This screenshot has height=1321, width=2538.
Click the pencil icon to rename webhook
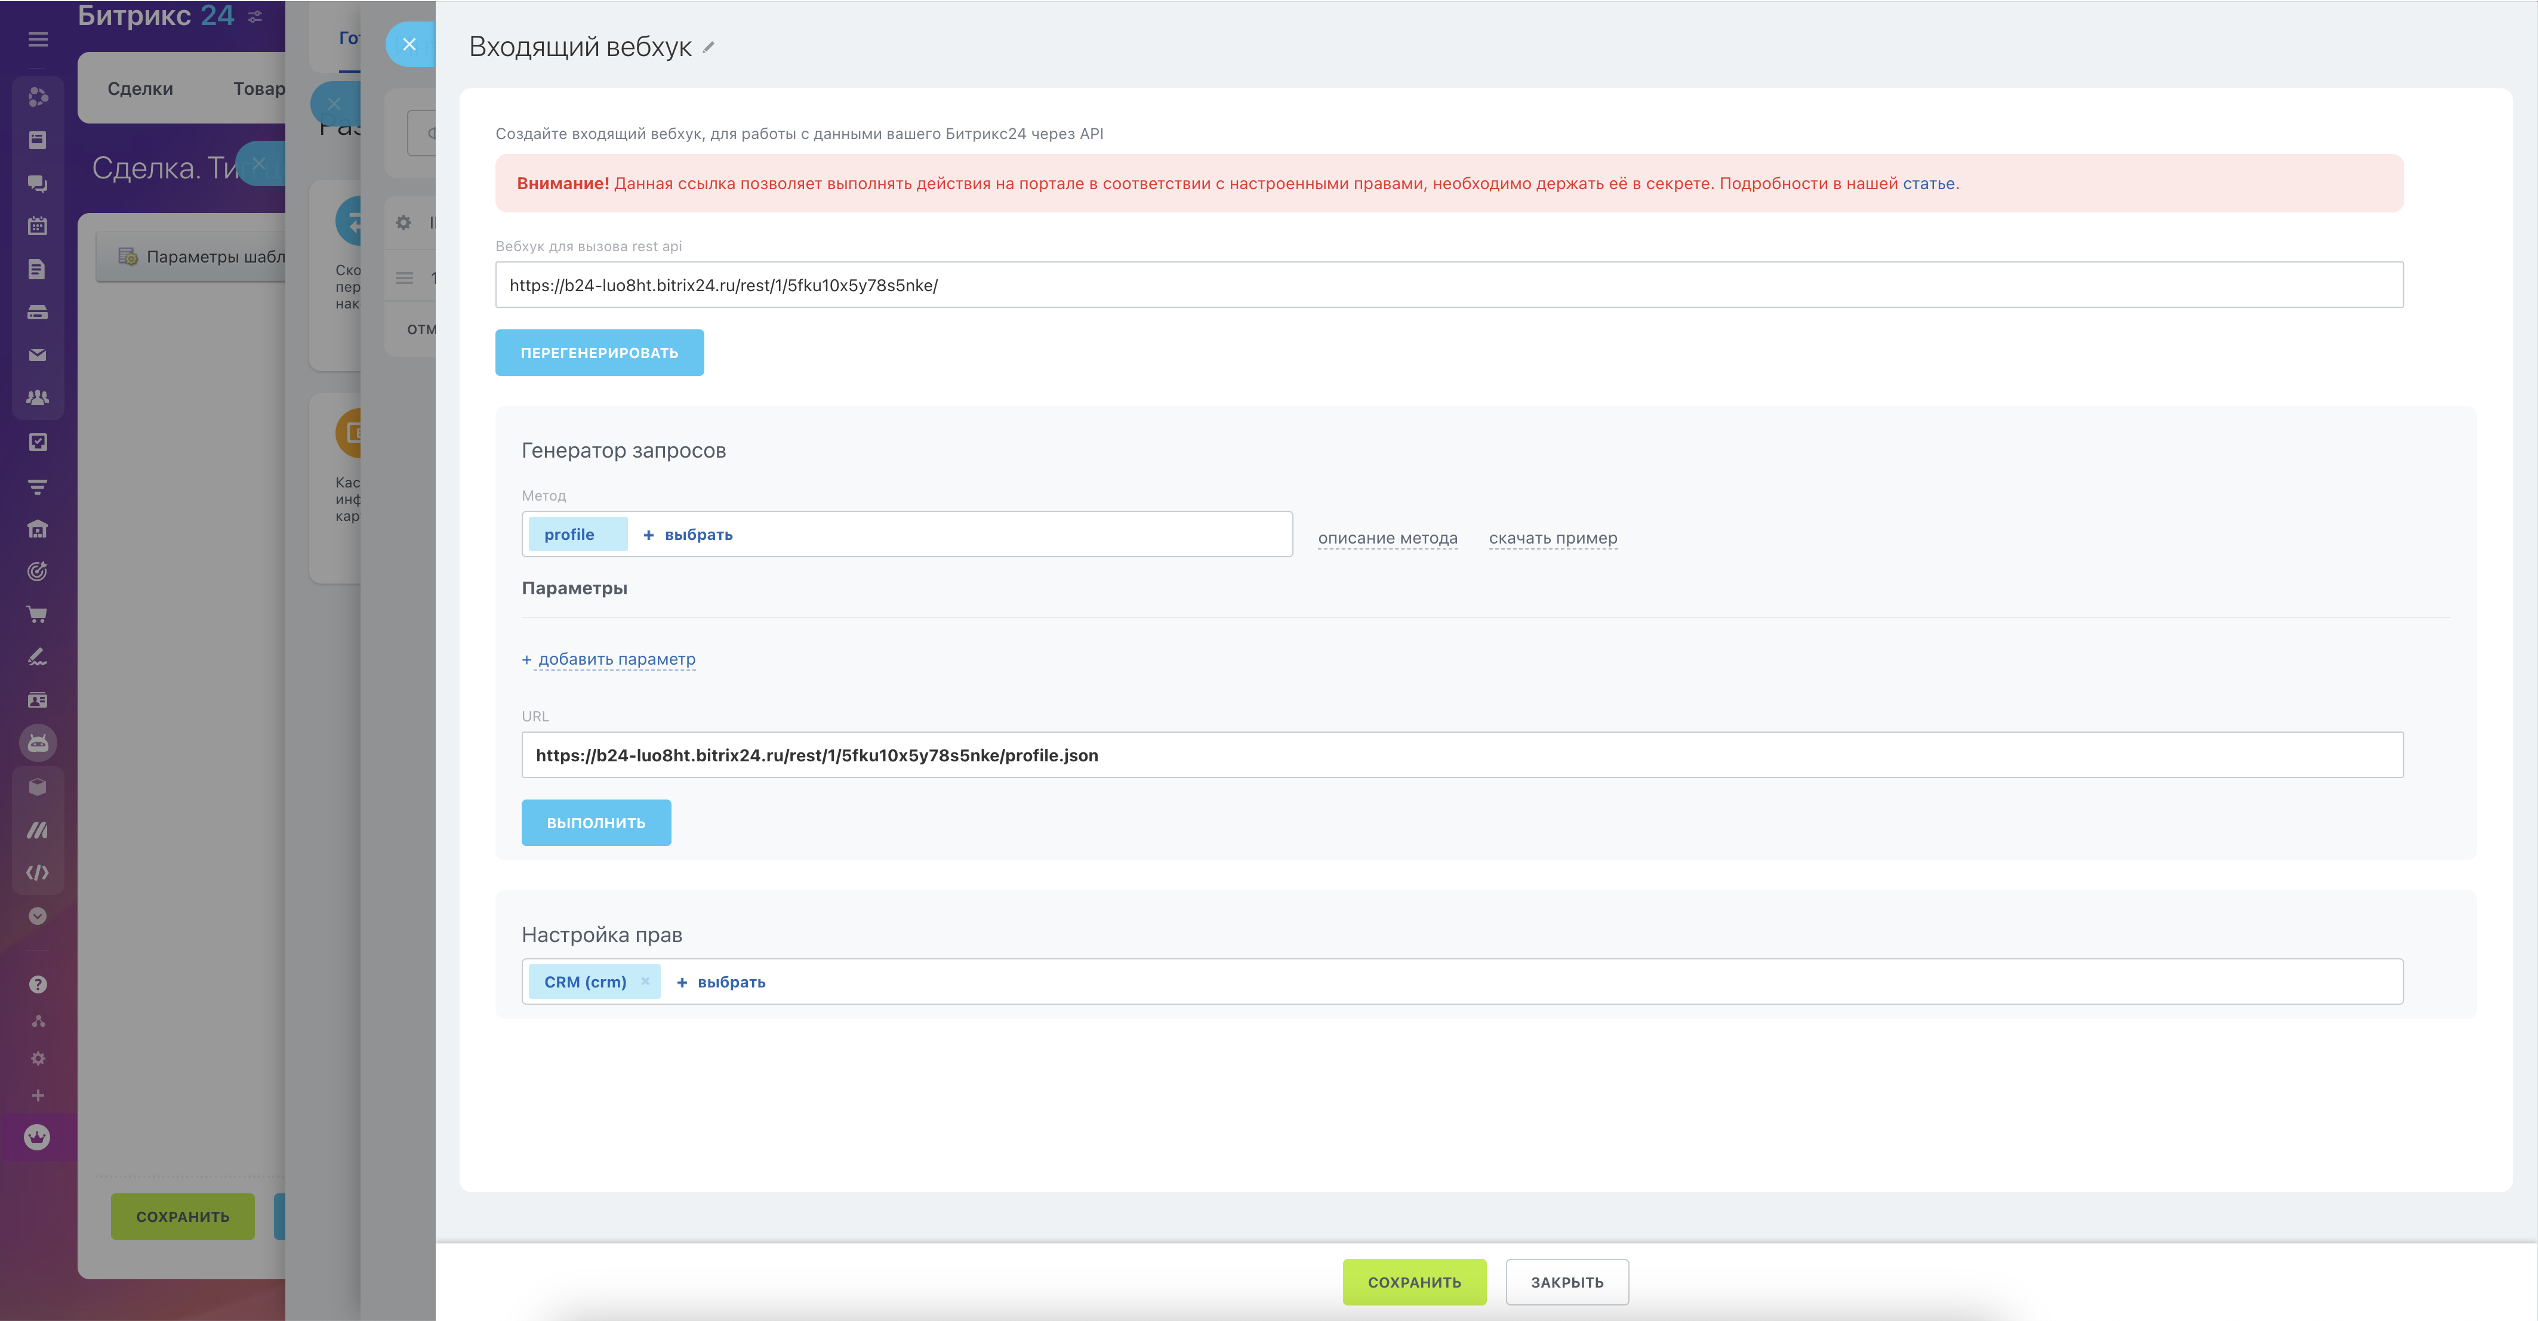pos(709,47)
